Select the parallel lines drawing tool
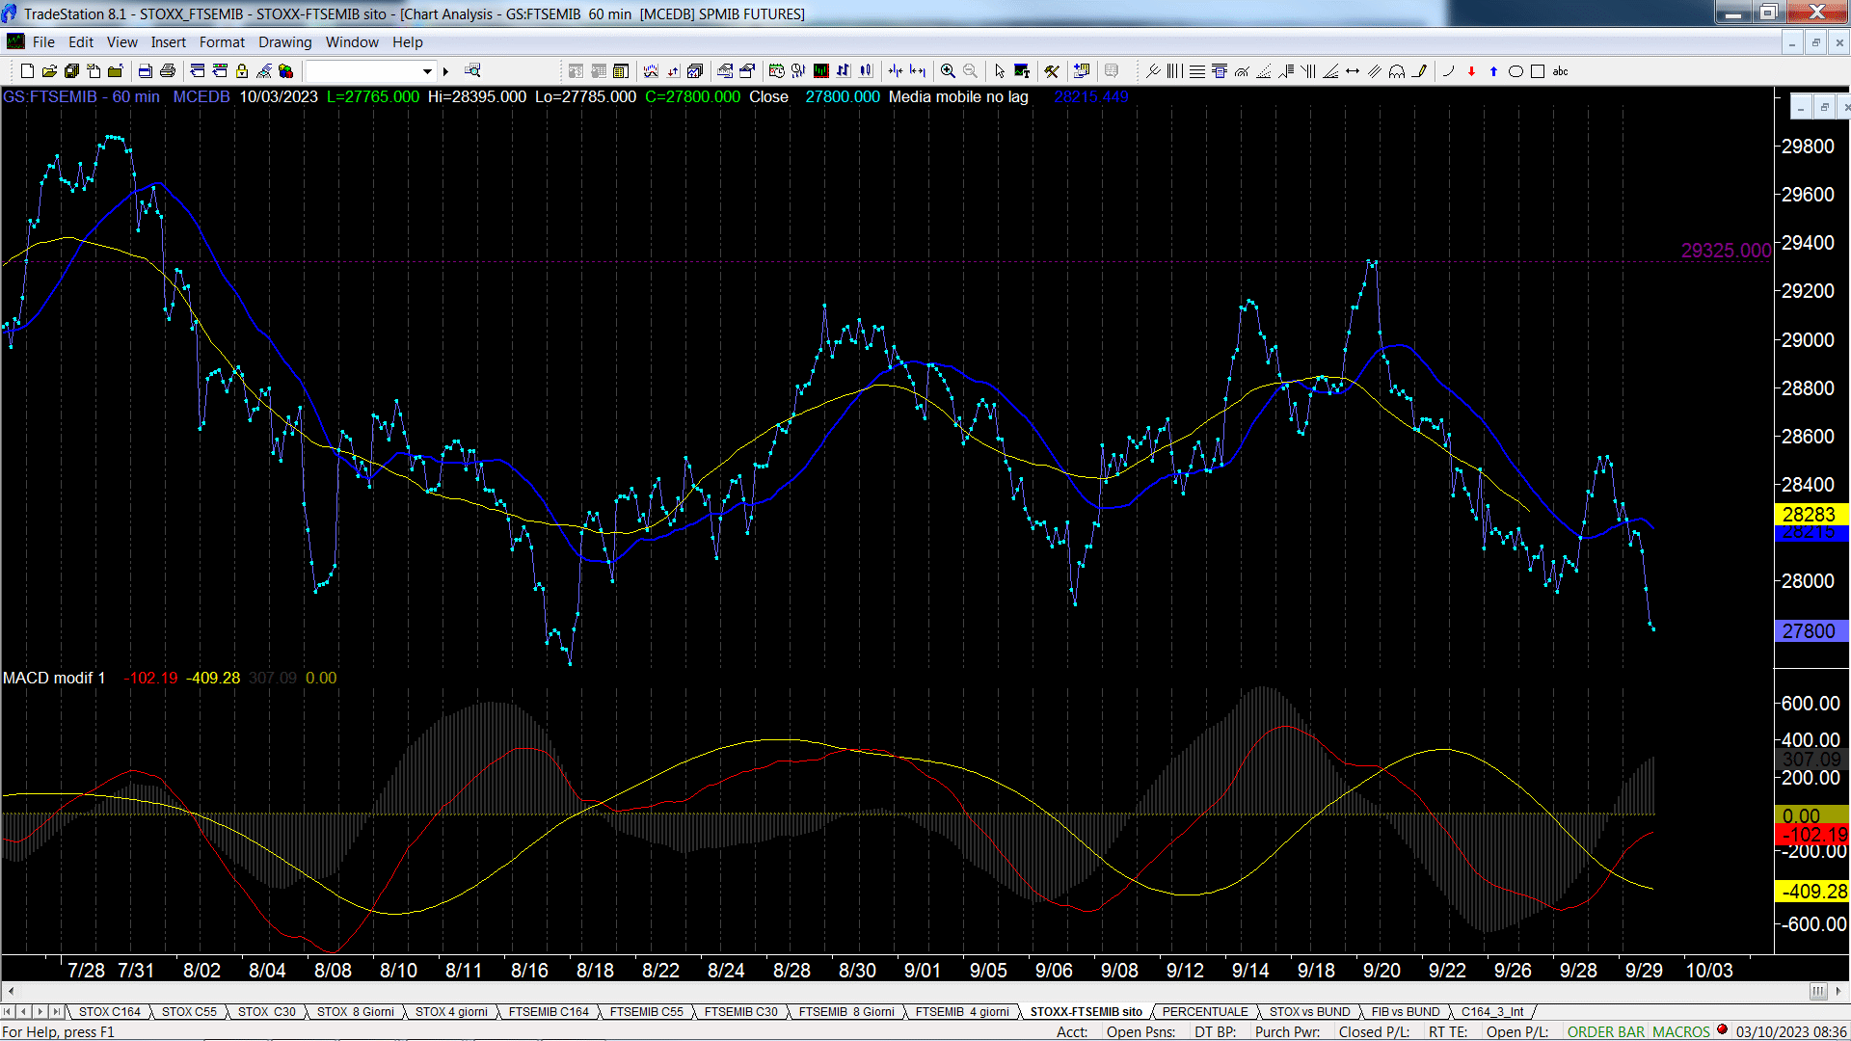 pos(1375,71)
